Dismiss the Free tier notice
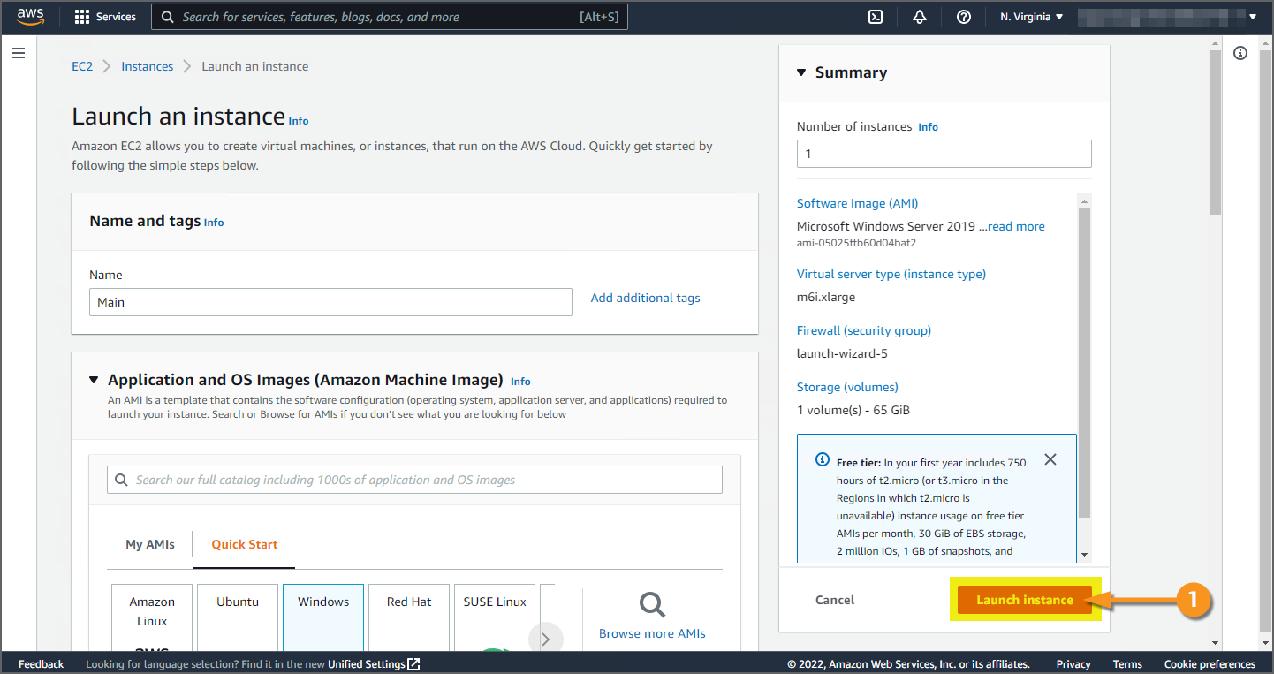 tap(1050, 459)
